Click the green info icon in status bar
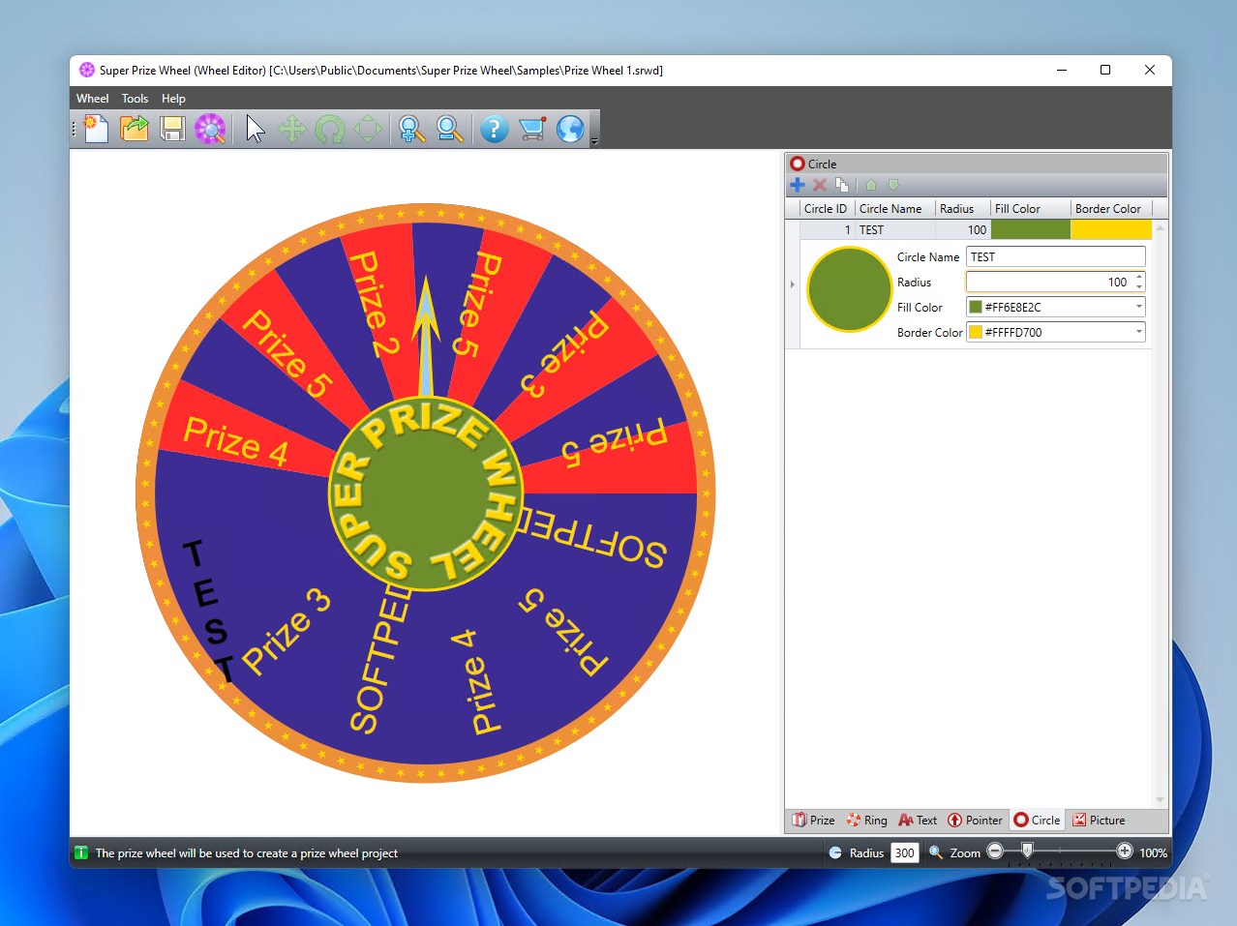Image resolution: width=1237 pixels, height=926 pixels. 81,852
